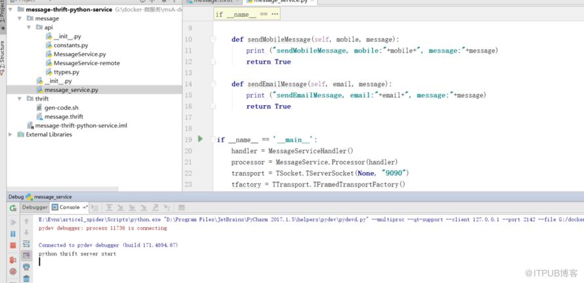Mute all breakpoints
This screenshot has width=584, height=283.
pos(13,271)
